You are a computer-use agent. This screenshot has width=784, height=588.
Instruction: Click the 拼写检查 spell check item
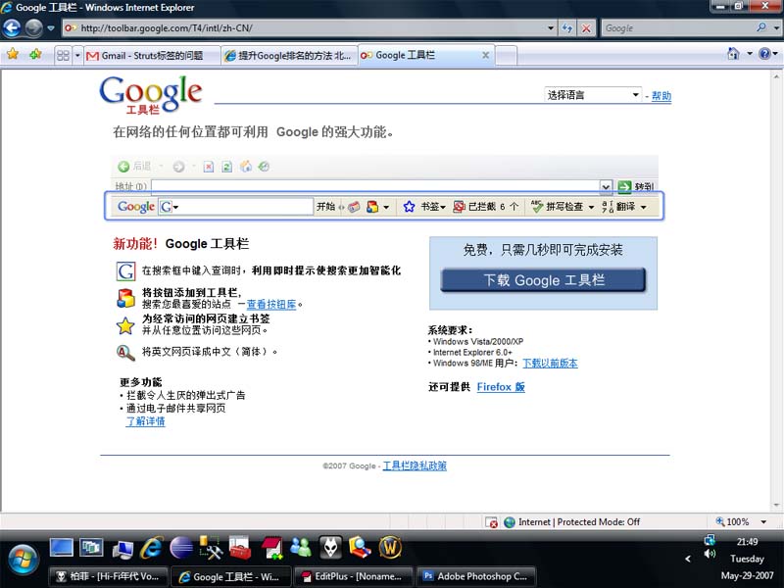(563, 207)
